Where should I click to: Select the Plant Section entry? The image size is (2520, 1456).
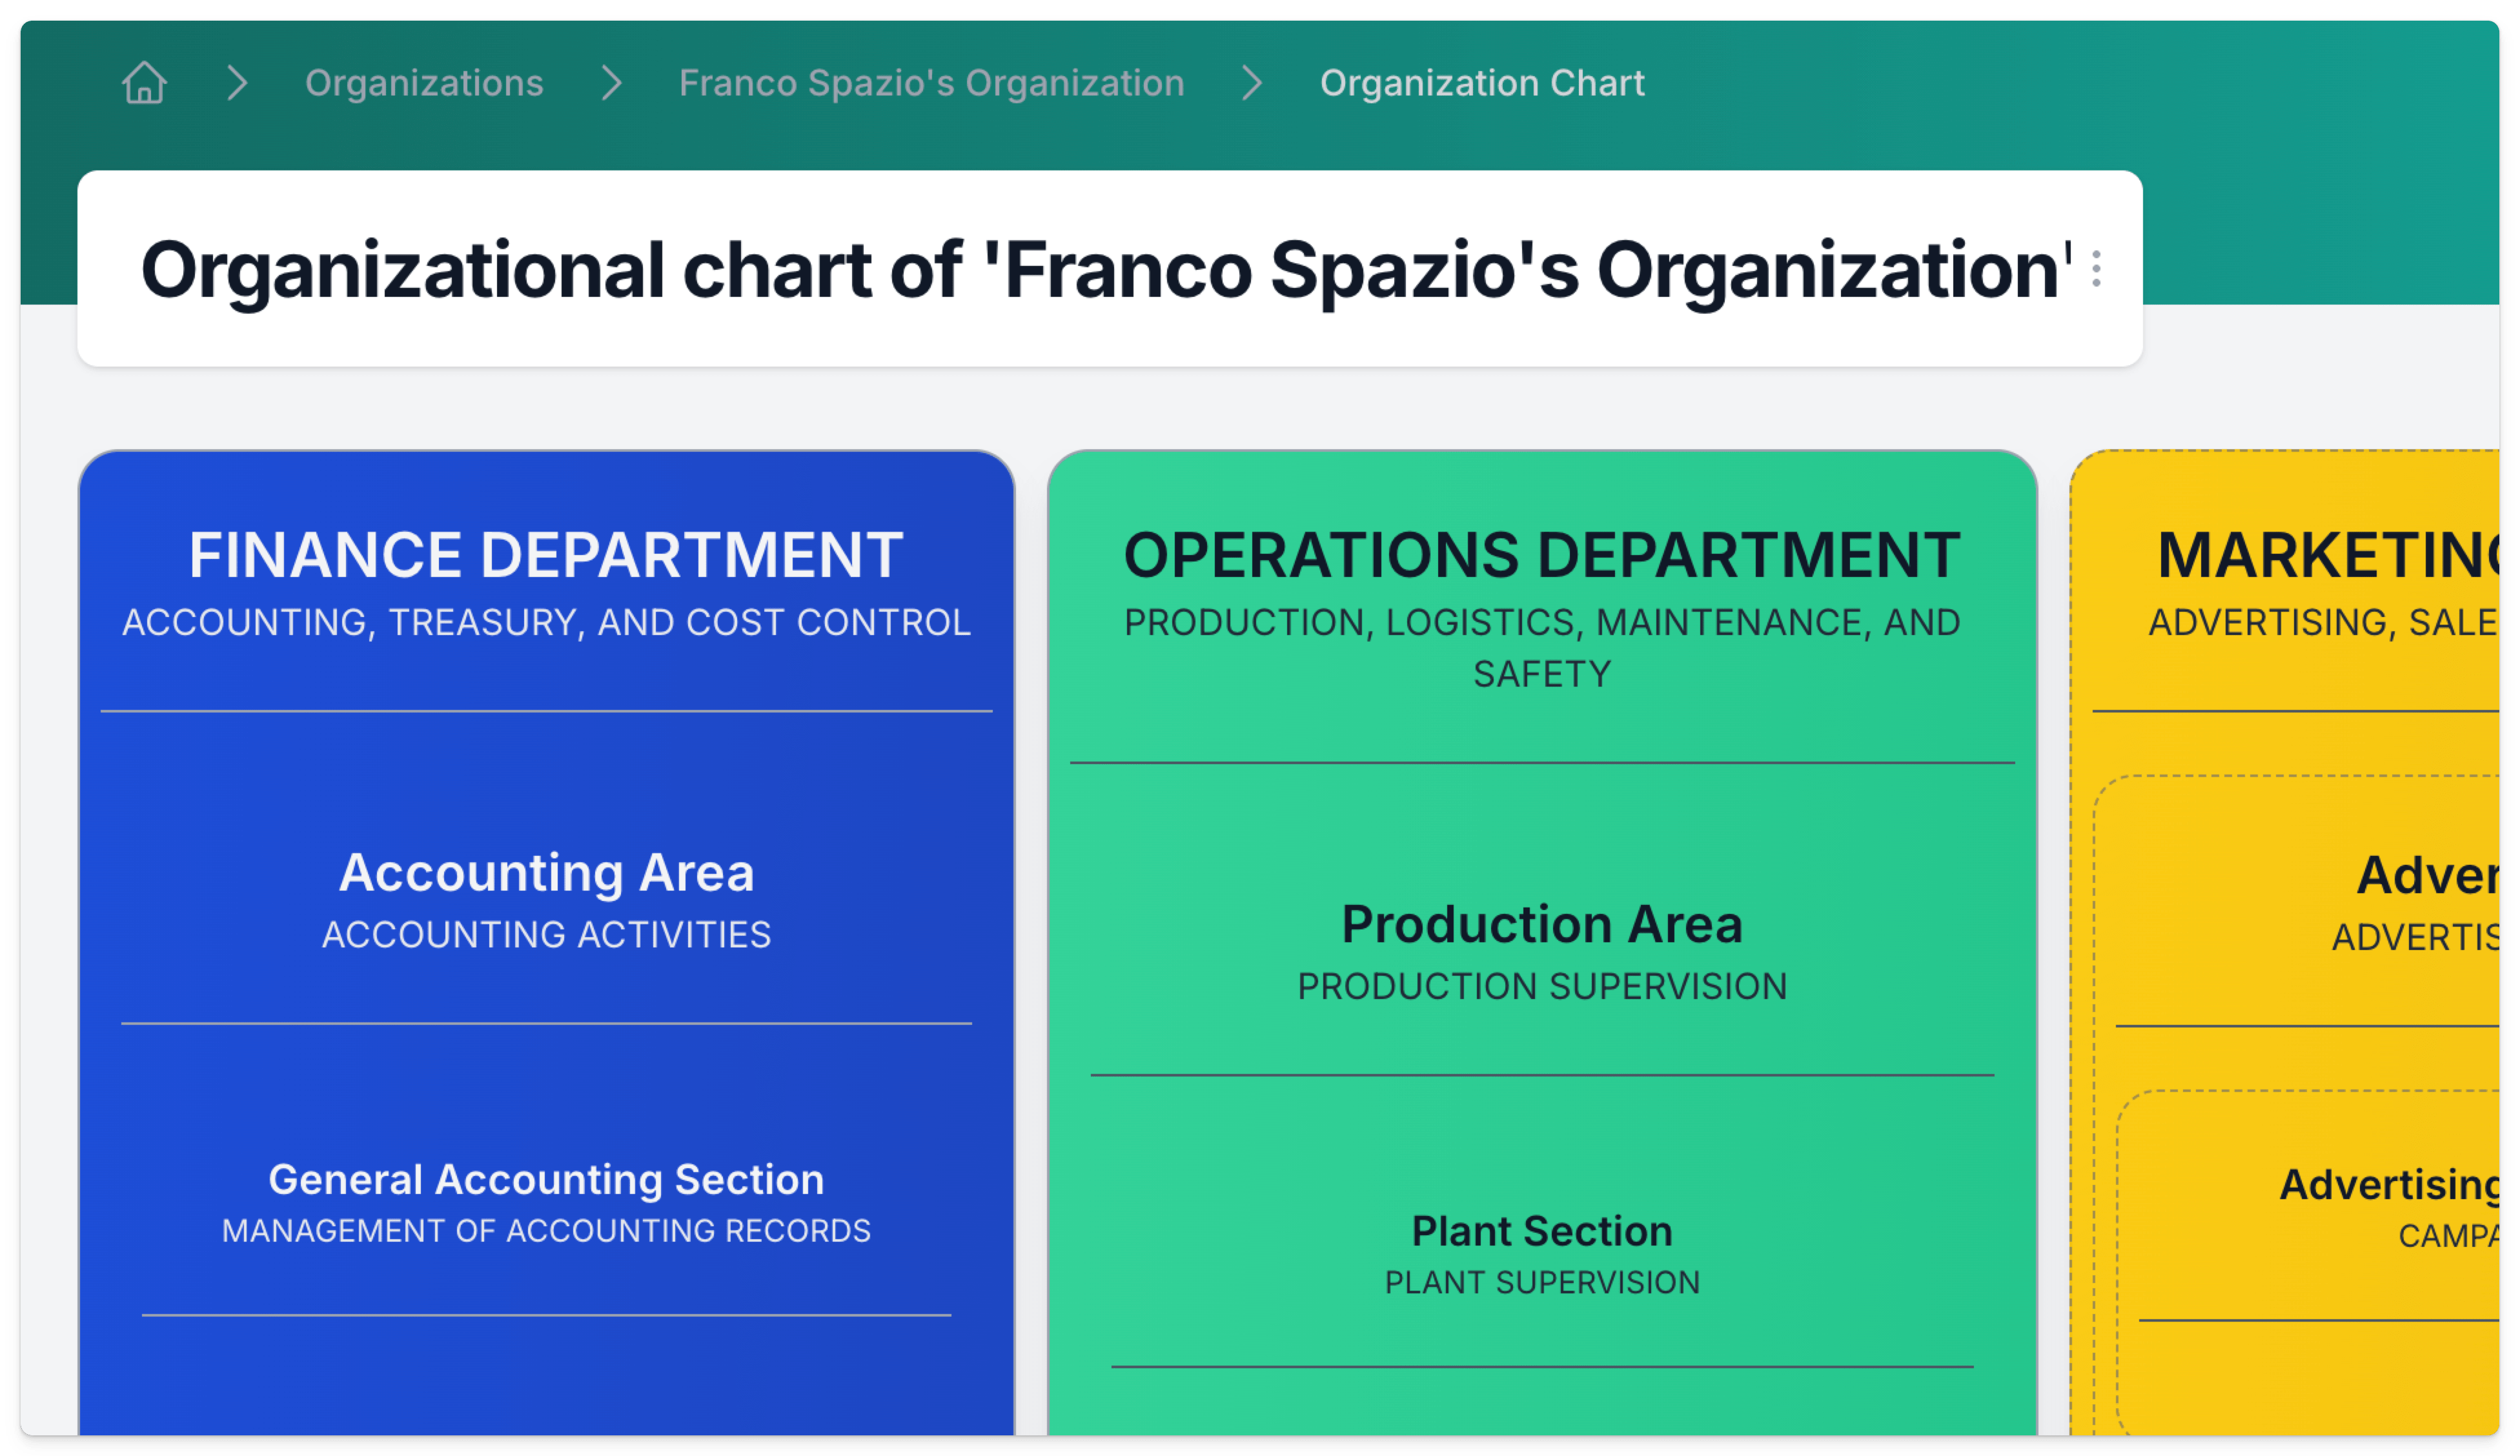coord(1541,1232)
